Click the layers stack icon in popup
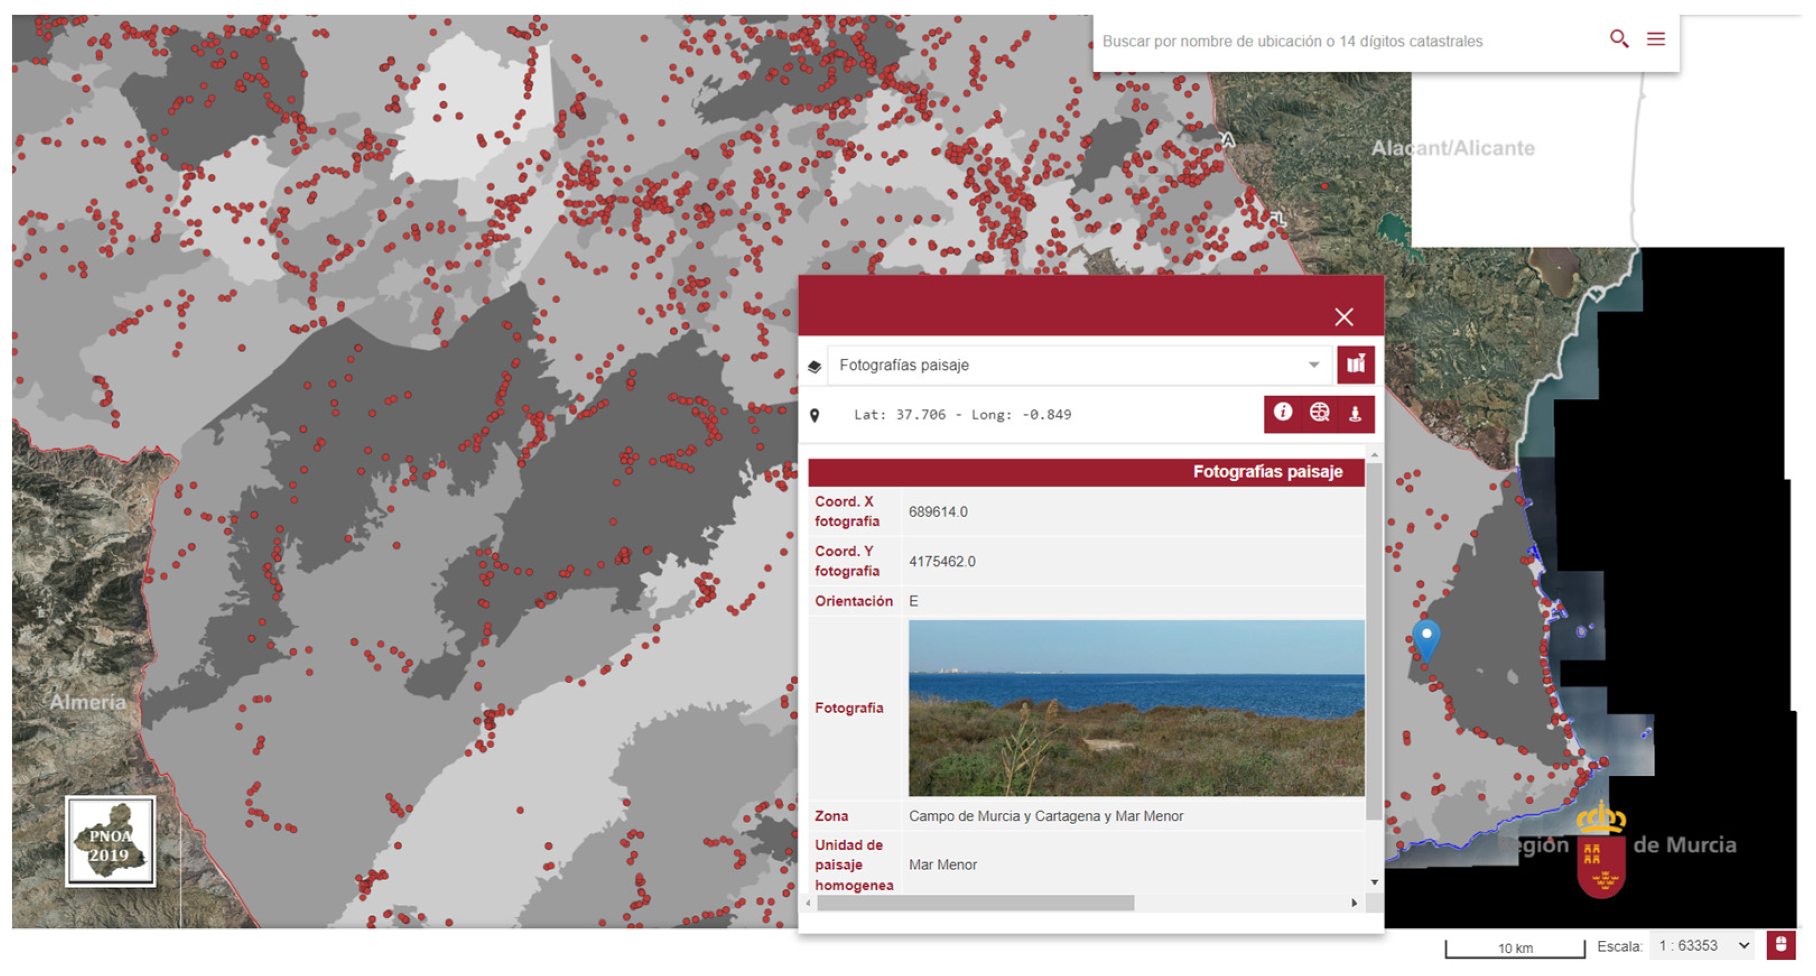1816x976 pixels. [814, 366]
